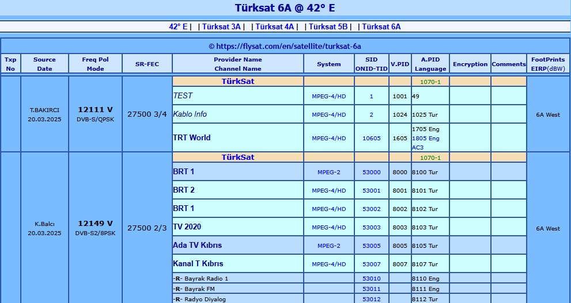Click SID 53007 in the Kanal T row
The width and height of the screenshot is (571, 303).
click(x=372, y=264)
